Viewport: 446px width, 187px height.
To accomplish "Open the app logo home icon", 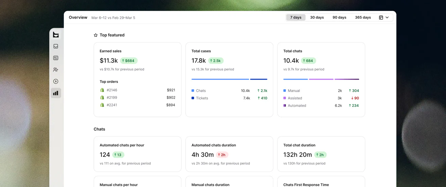I will pos(56,35).
